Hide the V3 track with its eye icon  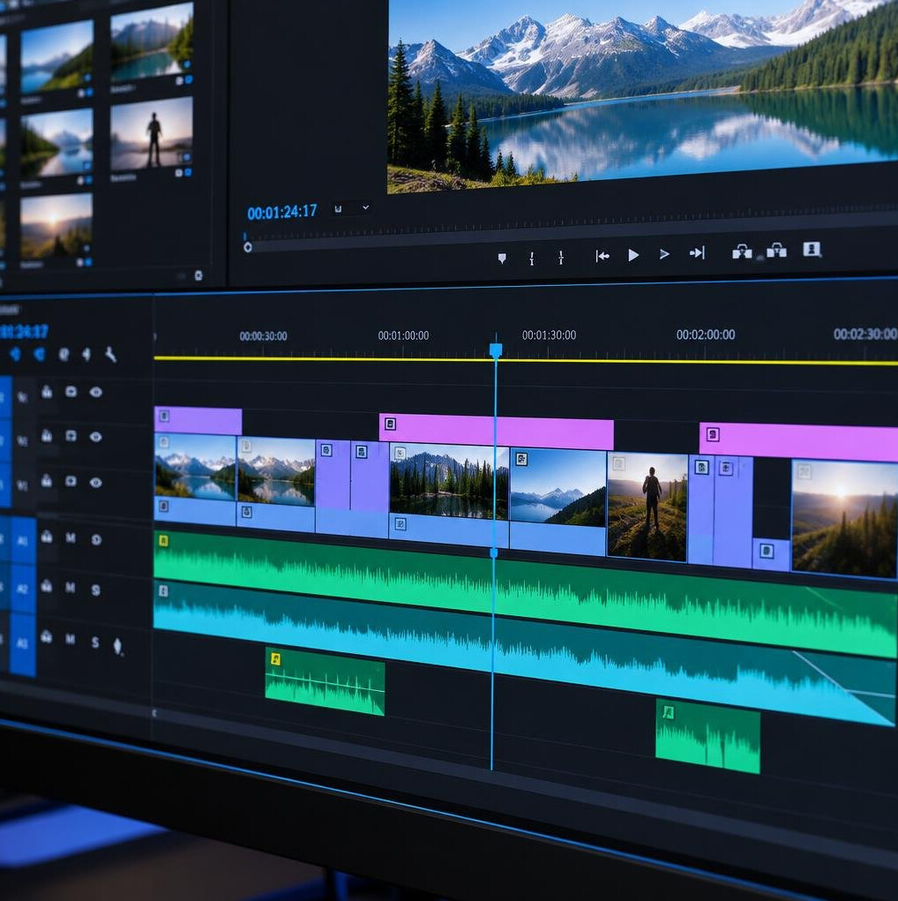coord(96,393)
